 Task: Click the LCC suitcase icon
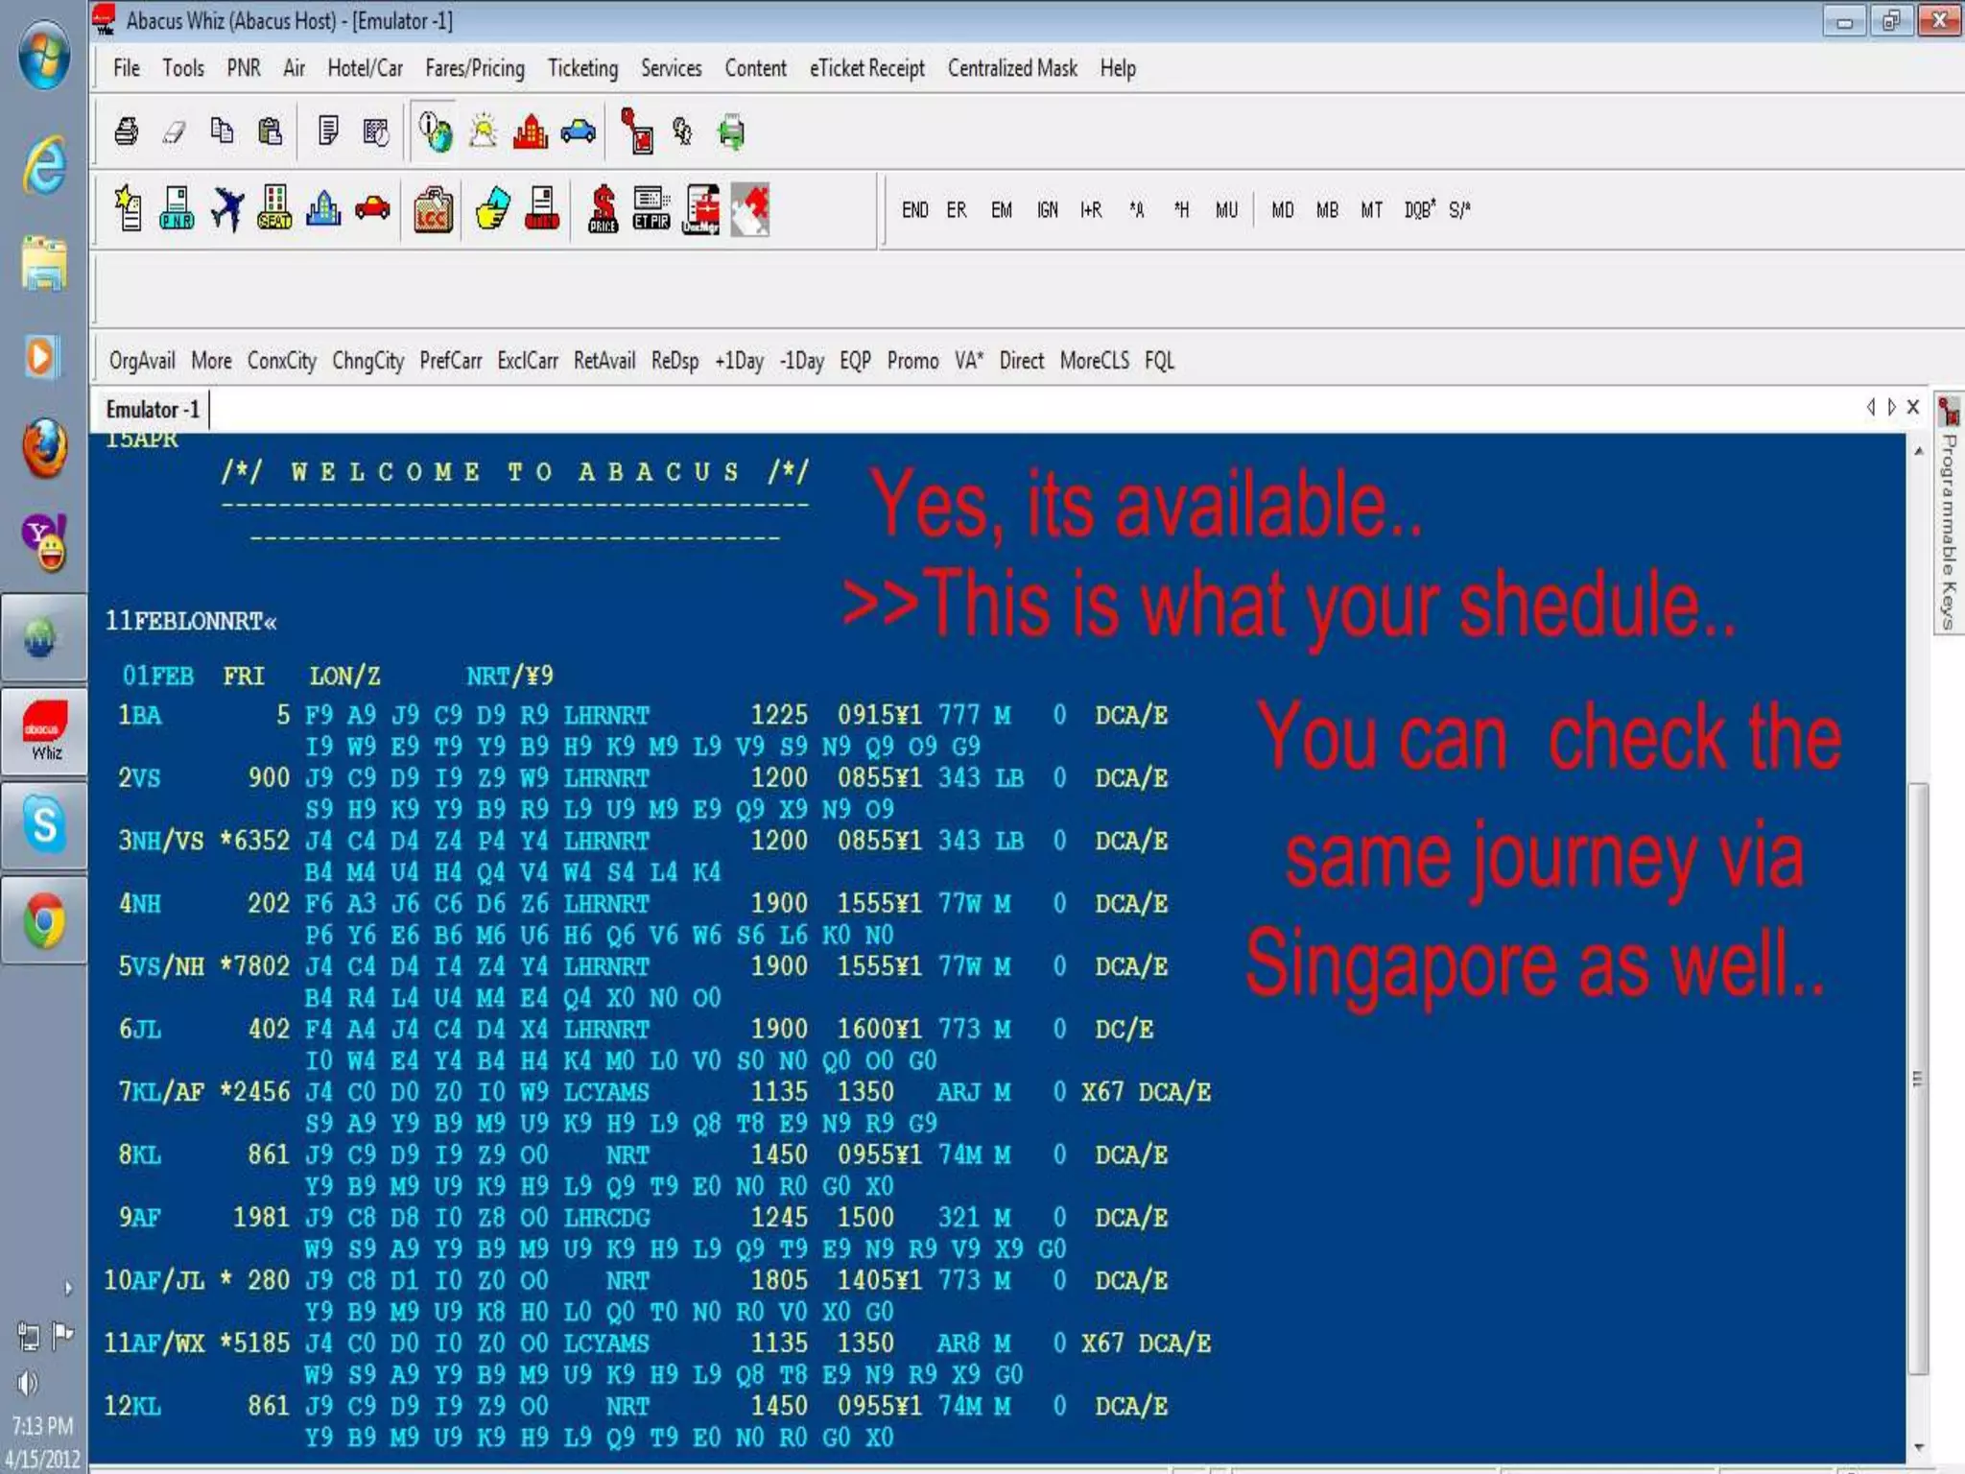click(433, 209)
